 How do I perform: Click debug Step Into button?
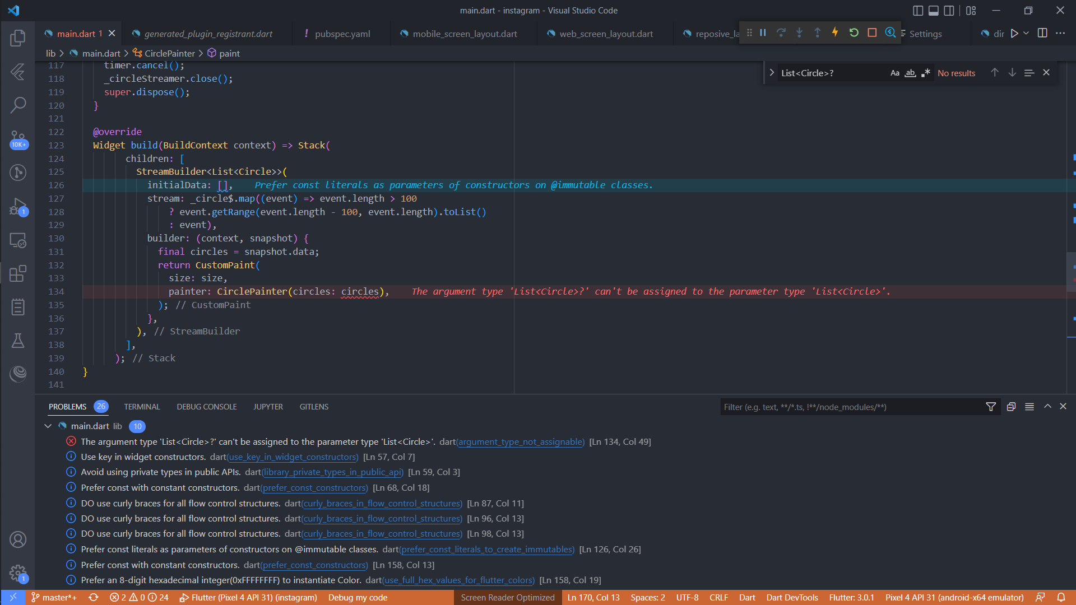(799, 33)
